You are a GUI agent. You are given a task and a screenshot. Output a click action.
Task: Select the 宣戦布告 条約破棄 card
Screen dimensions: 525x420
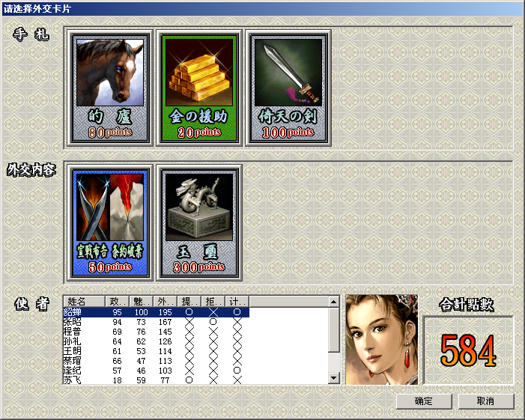click(x=110, y=223)
